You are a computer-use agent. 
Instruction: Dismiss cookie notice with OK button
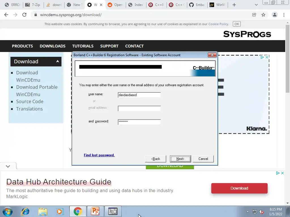tap(236, 24)
